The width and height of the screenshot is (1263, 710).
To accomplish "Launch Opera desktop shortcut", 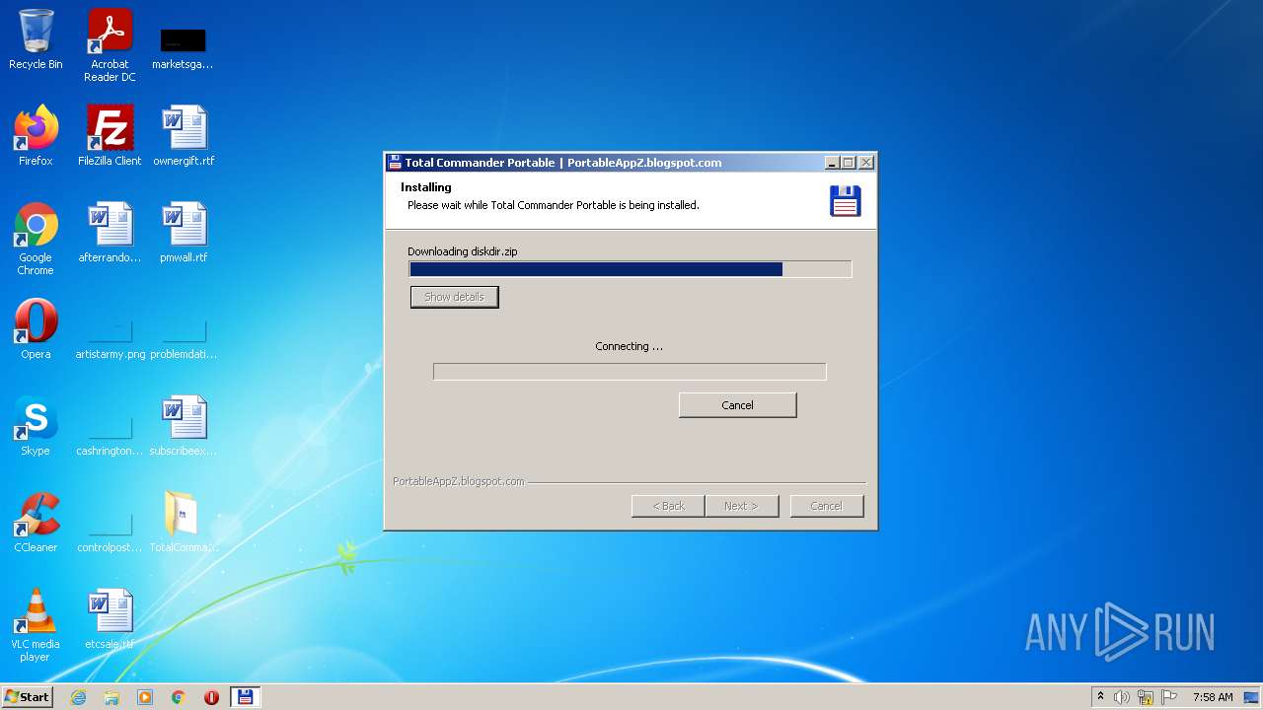I will pyautogui.click(x=36, y=329).
